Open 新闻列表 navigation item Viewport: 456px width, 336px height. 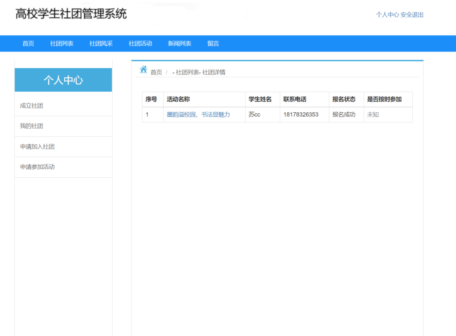179,43
